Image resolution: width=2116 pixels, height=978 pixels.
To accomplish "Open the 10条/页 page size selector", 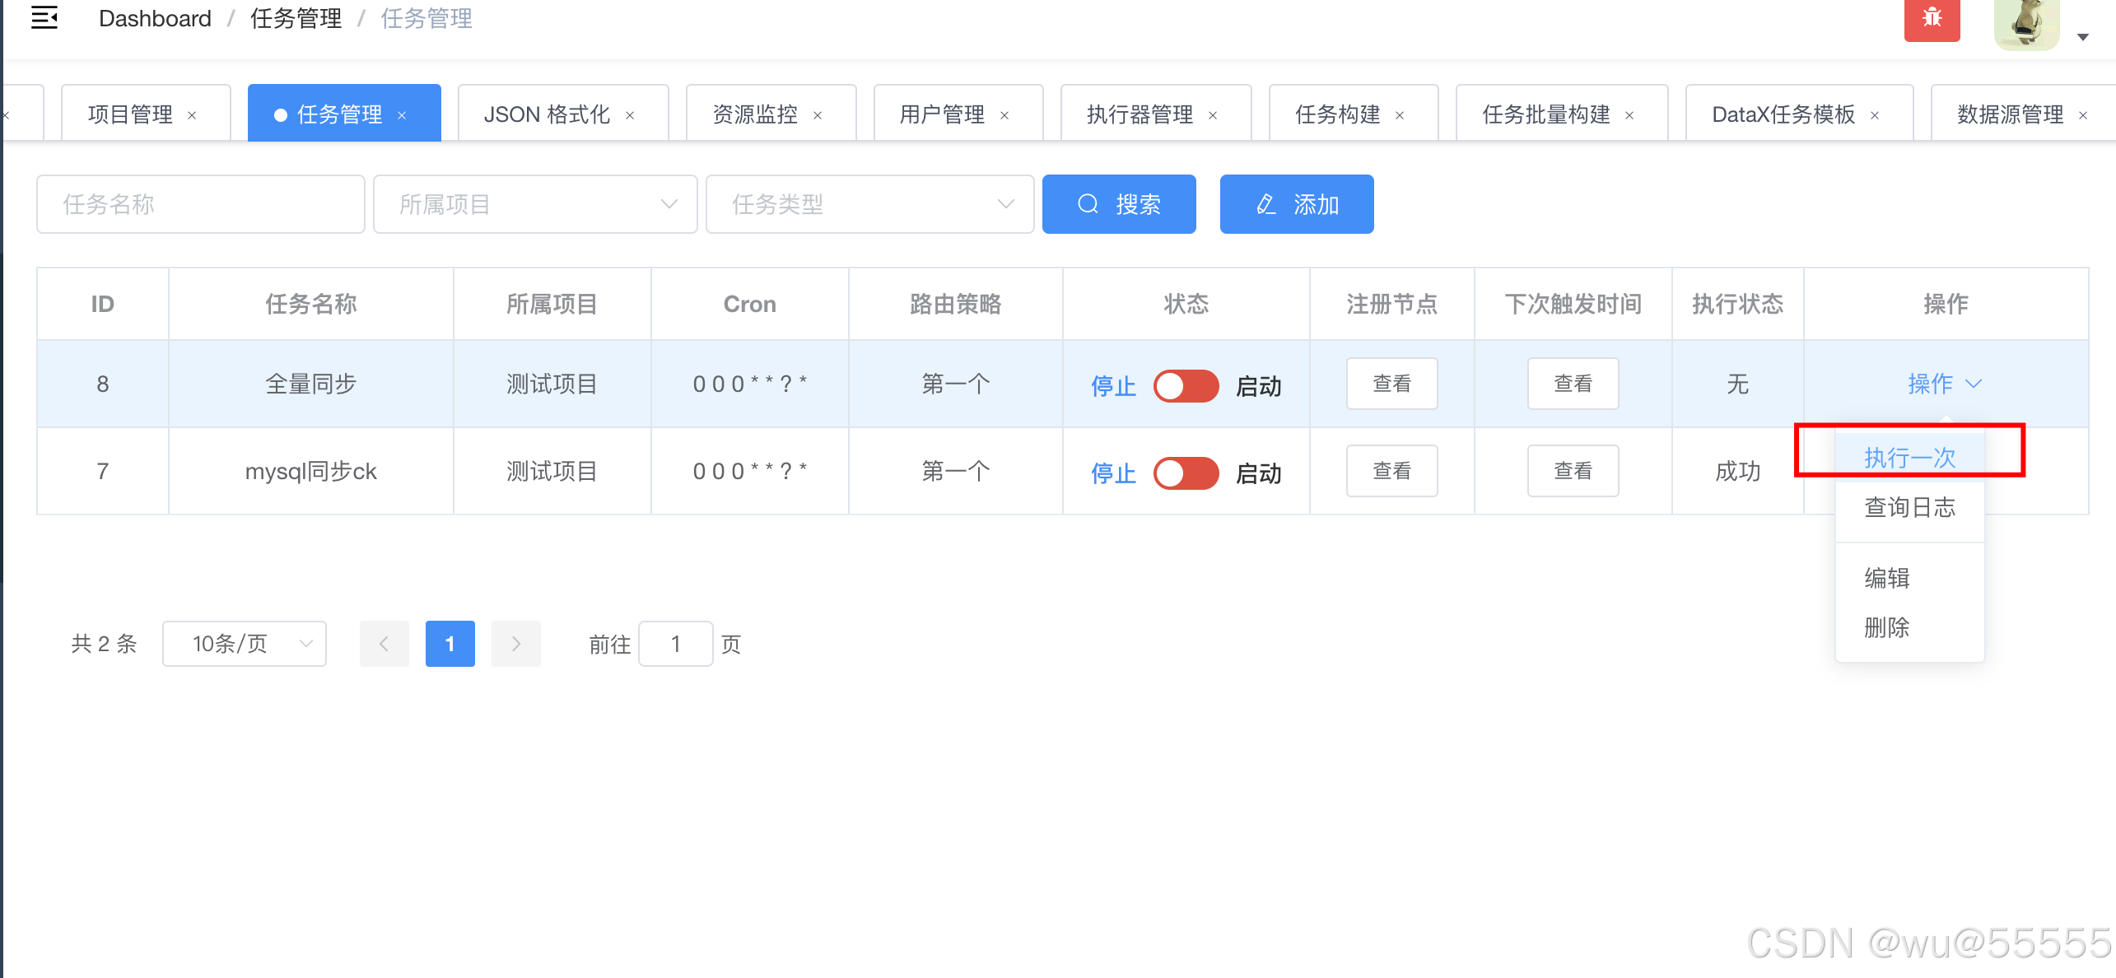I will coord(245,644).
